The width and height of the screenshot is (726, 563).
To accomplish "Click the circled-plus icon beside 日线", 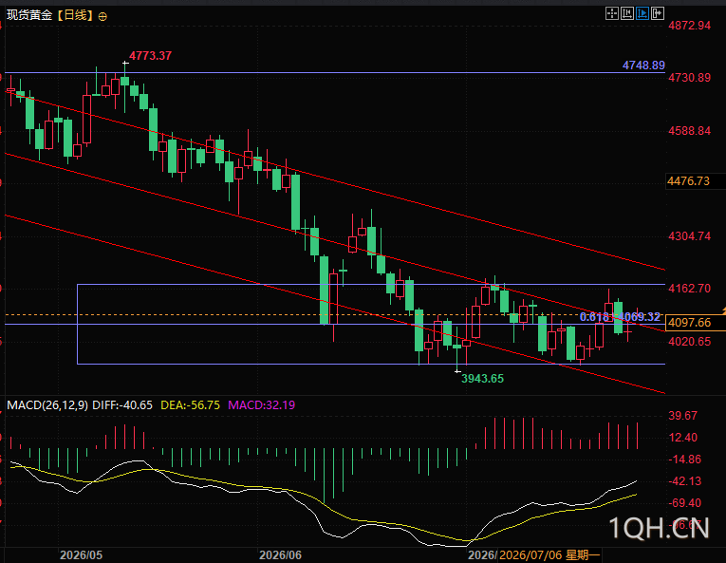I will click(x=102, y=17).
